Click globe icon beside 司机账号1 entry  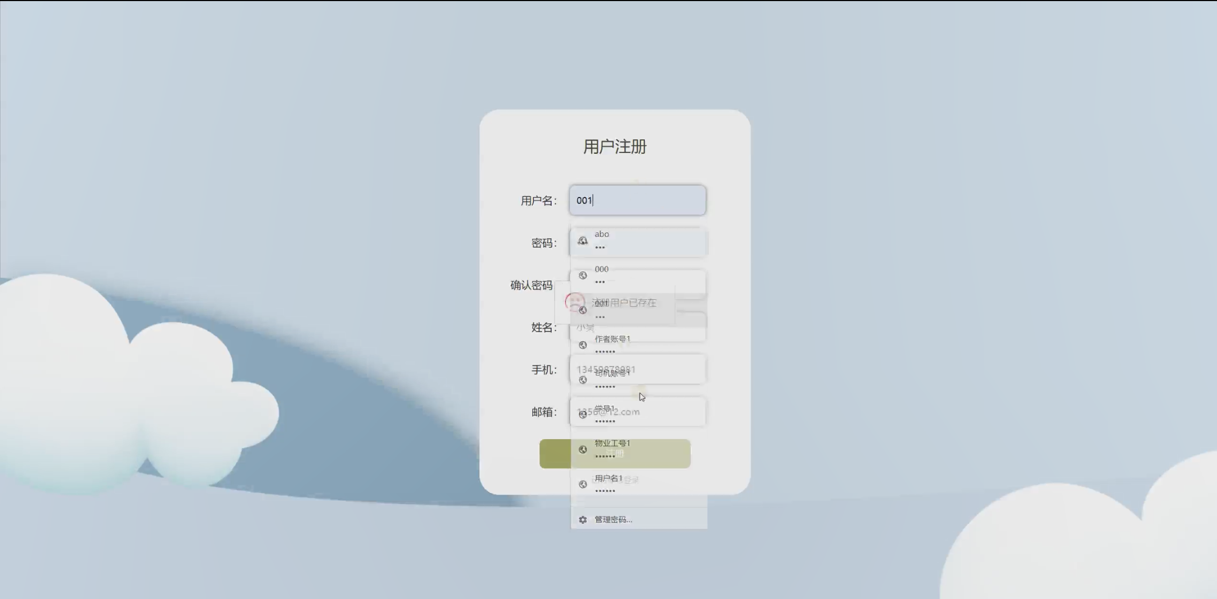coord(582,380)
